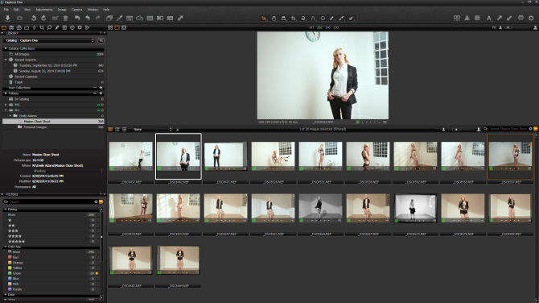Select the orange Select pointer cursor tool
This screenshot has height=303, width=539.
pyautogui.click(x=264, y=19)
